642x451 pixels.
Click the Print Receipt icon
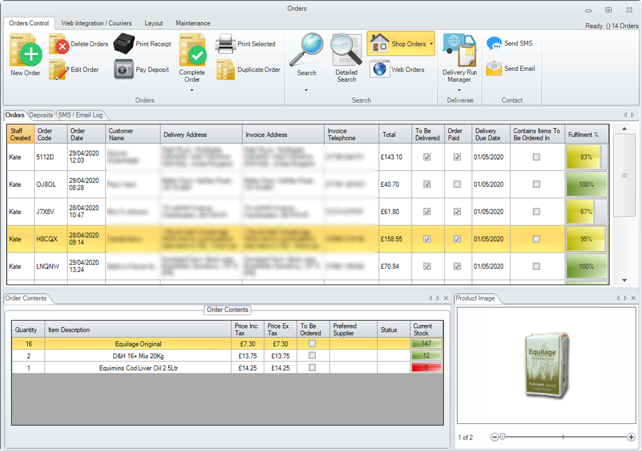click(123, 44)
